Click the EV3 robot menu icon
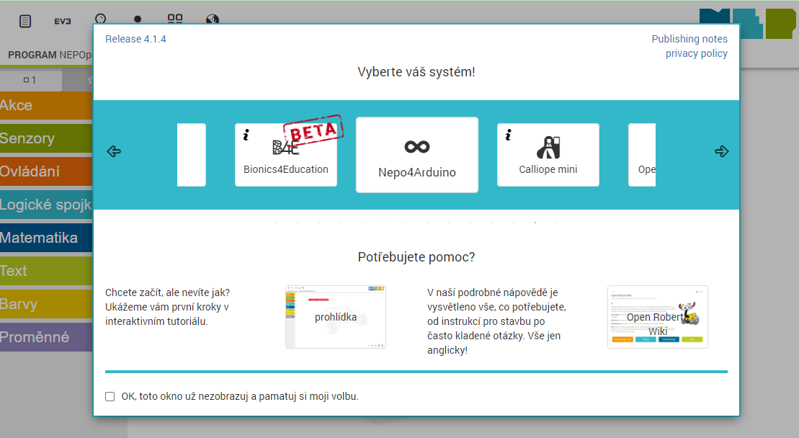This screenshot has width=799, height=438. 63,22
